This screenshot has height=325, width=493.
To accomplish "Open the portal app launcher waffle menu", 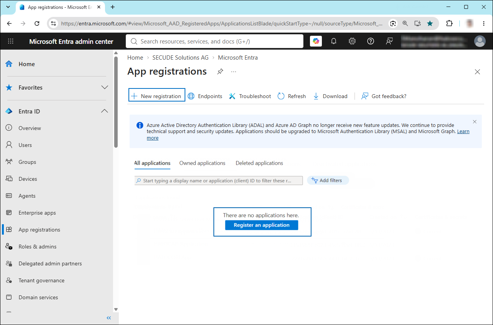I will (11, 42).
